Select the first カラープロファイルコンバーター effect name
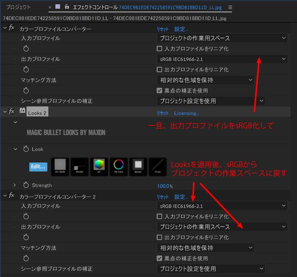 [x=55, y=29]
